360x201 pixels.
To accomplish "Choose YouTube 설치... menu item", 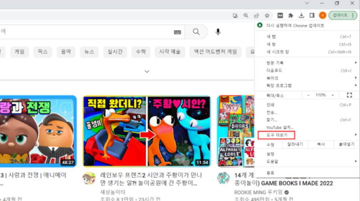I will click(x=307, y=128).
